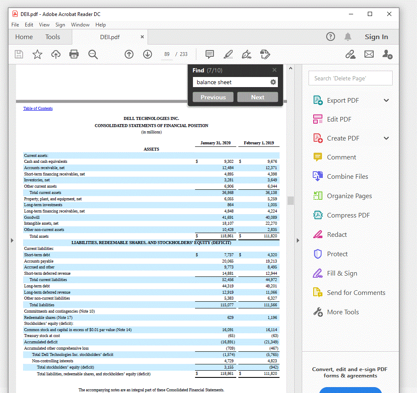Email the document via the envelope icon
This screenshot has width=417, height=393.
pos(368,54)
